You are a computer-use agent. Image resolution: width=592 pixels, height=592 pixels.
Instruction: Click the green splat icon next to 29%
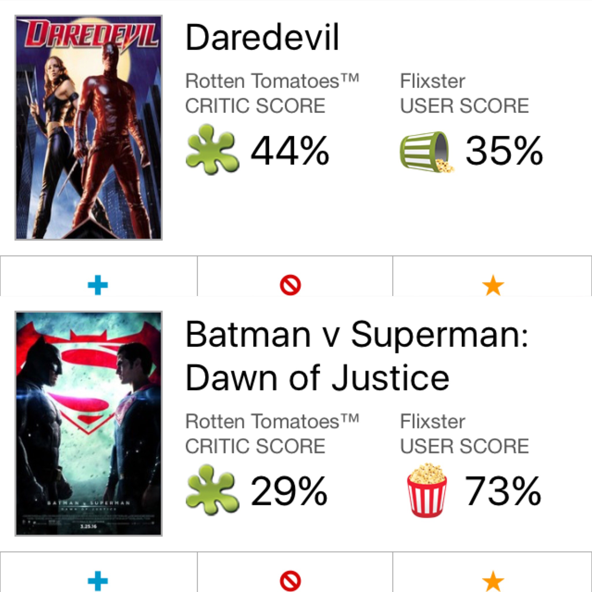(212, 490)
